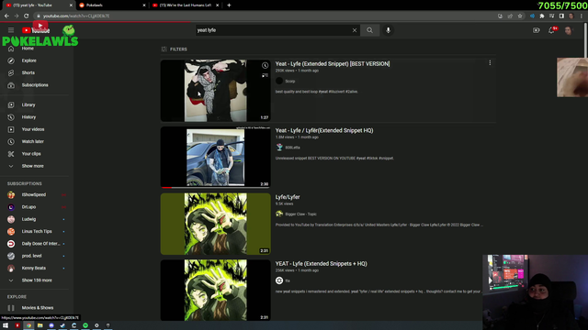The image size is (588, 330).
Task: Click the browser Back arrow
Action: point(6,16)
